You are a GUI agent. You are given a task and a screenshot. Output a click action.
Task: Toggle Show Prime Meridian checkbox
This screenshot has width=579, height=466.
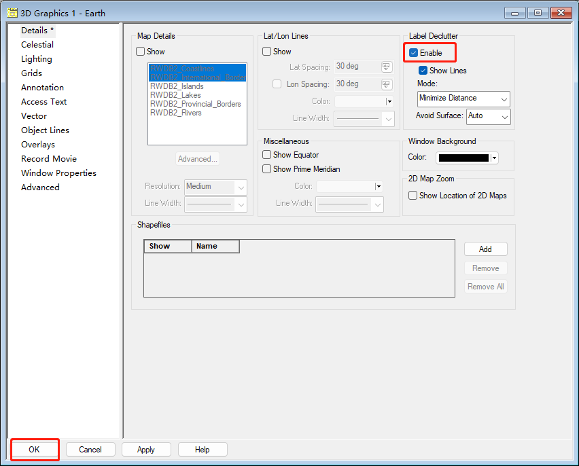pos(267,169)
